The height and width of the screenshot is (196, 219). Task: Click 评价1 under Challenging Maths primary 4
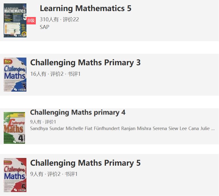[51, 122]
